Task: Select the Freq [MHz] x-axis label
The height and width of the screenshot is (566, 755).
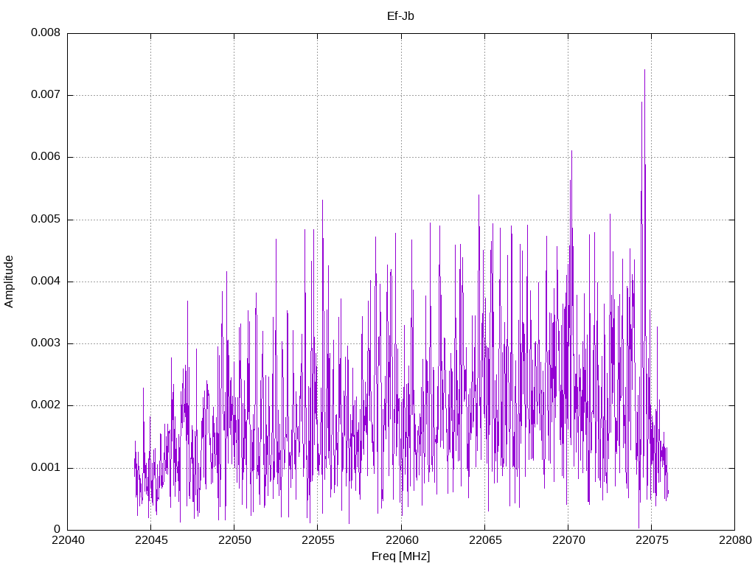Action: (400, 556)
